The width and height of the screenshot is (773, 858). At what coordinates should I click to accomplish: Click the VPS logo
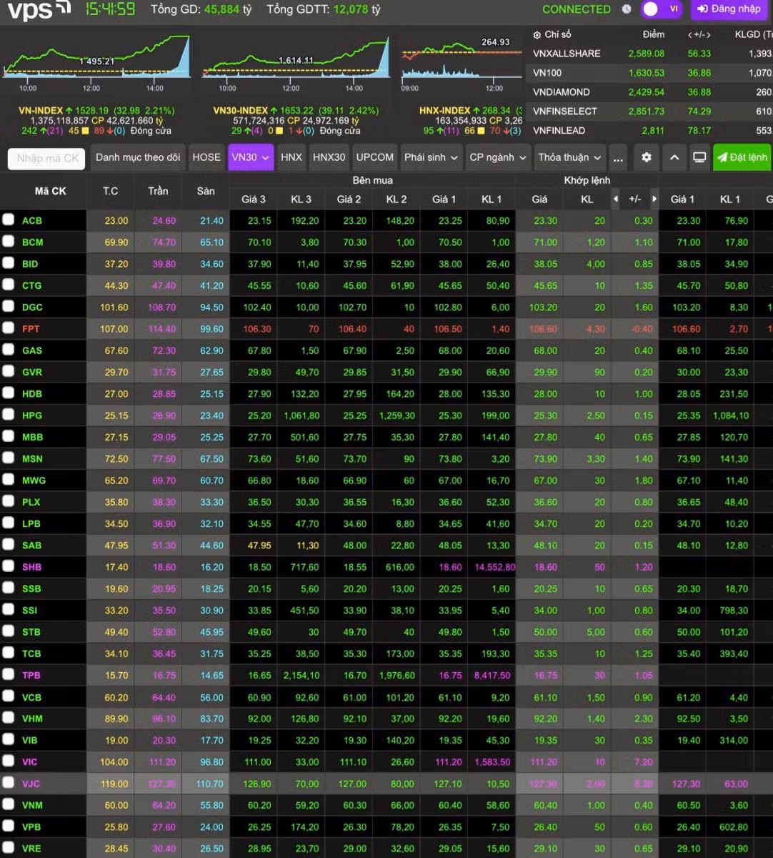click(39, 10)
